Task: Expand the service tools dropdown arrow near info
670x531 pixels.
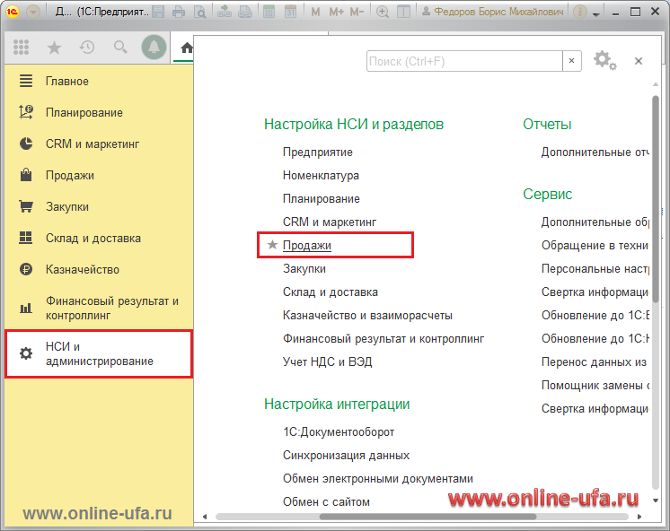Action: (596, 14)
